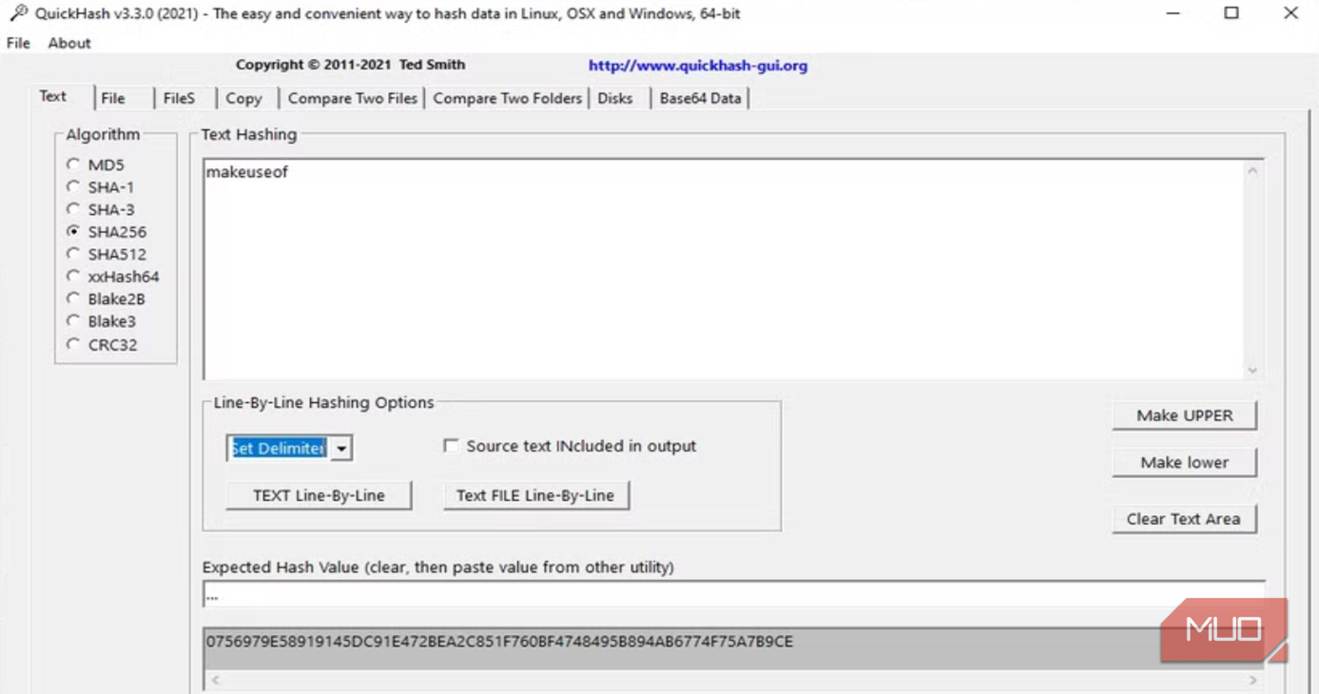The height and width of the screenshot is (694, 1319).
Task: Open quickhash-gui.org website link
Action: 698,66
